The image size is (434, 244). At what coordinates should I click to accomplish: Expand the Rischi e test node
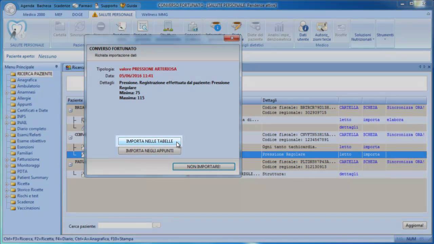click(x=6, y=196)
